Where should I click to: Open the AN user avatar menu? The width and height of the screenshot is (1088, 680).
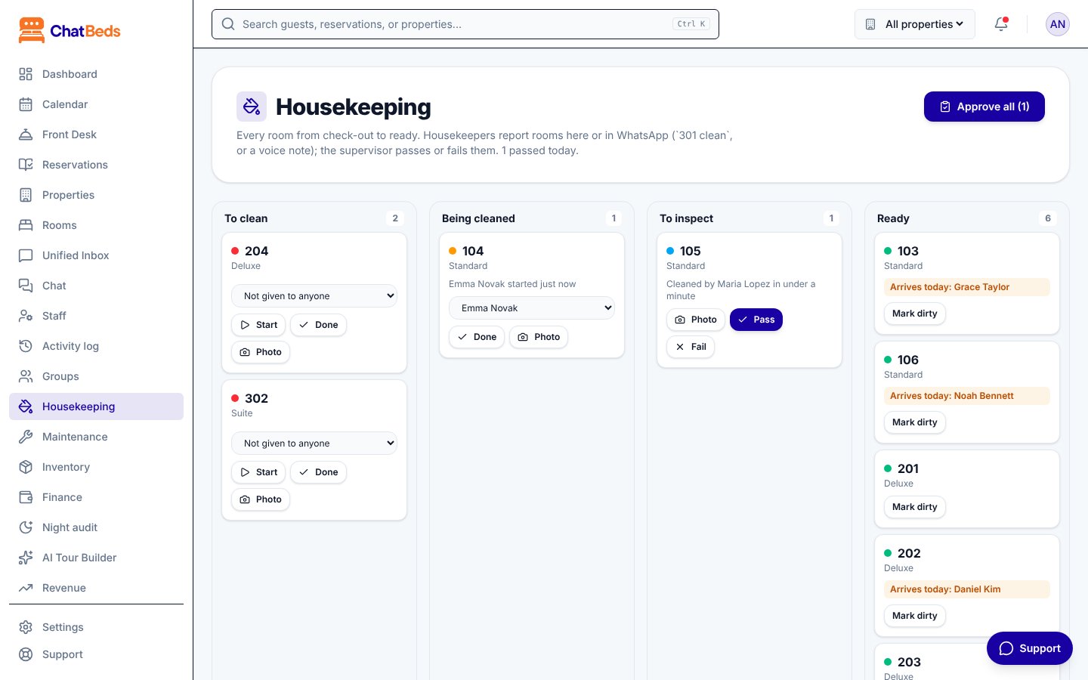pos(1058,24)
